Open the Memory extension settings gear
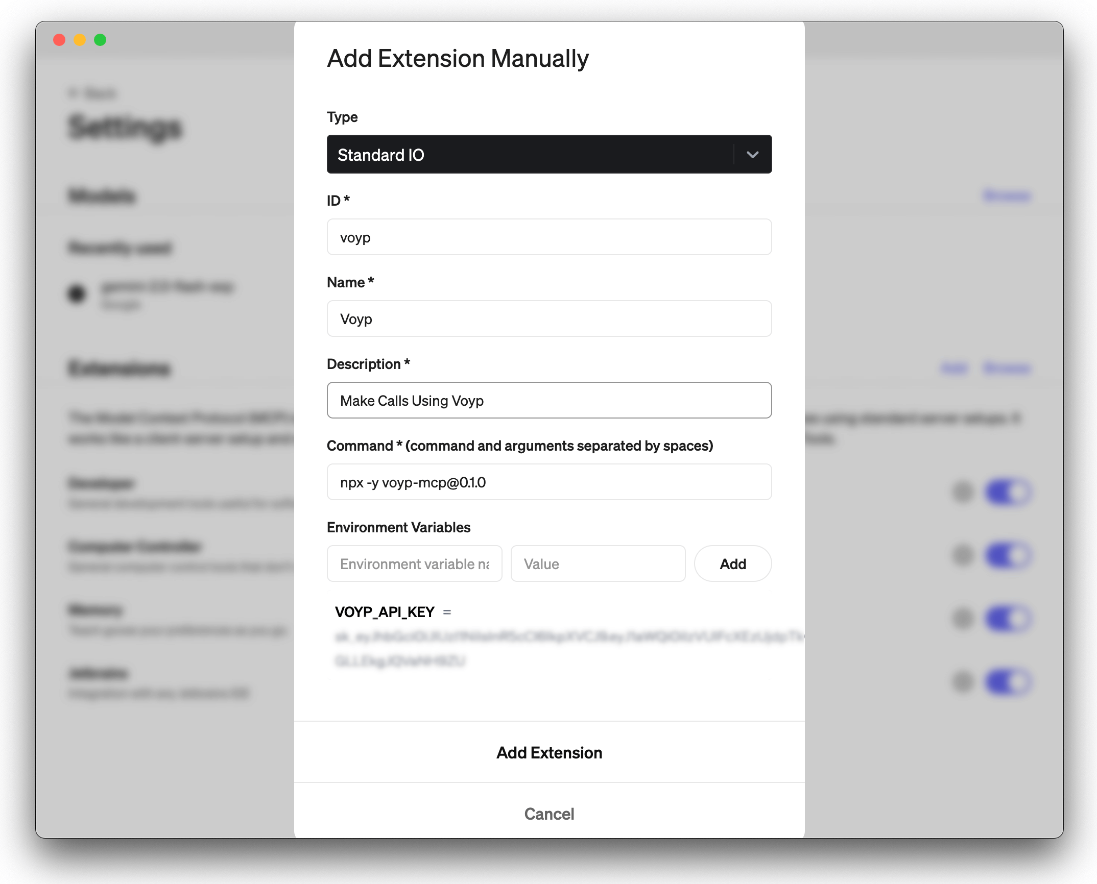The width and height of the screenshot is (1097, 884). 962,618
